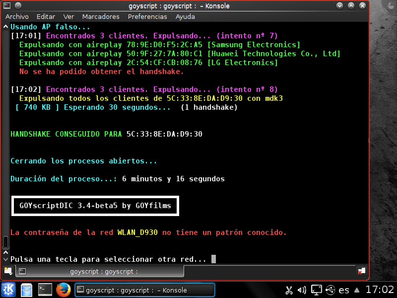Mute the sound via the volume tray icon
Image resolution: width=397 pixels, height=298 pixels.
(302, 290)
